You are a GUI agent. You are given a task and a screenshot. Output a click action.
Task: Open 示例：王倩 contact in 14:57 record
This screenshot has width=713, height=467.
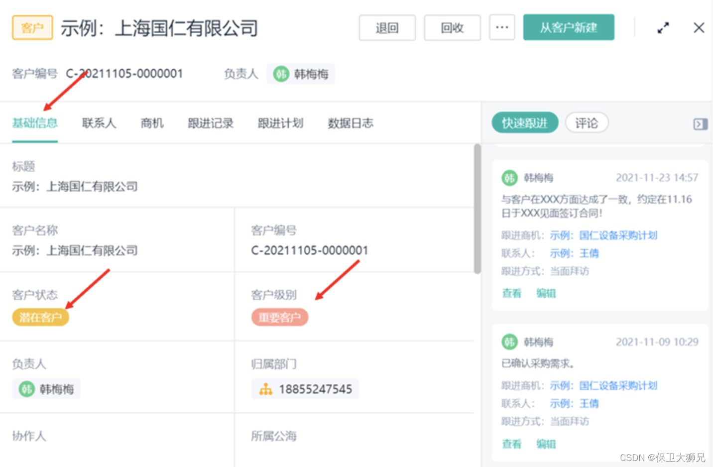click(574, 253)
